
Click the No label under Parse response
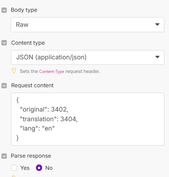[x=49, y=168]
